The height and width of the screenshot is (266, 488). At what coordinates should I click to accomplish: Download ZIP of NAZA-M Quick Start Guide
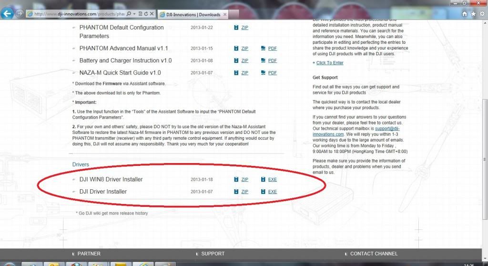[x=244, y=72]
